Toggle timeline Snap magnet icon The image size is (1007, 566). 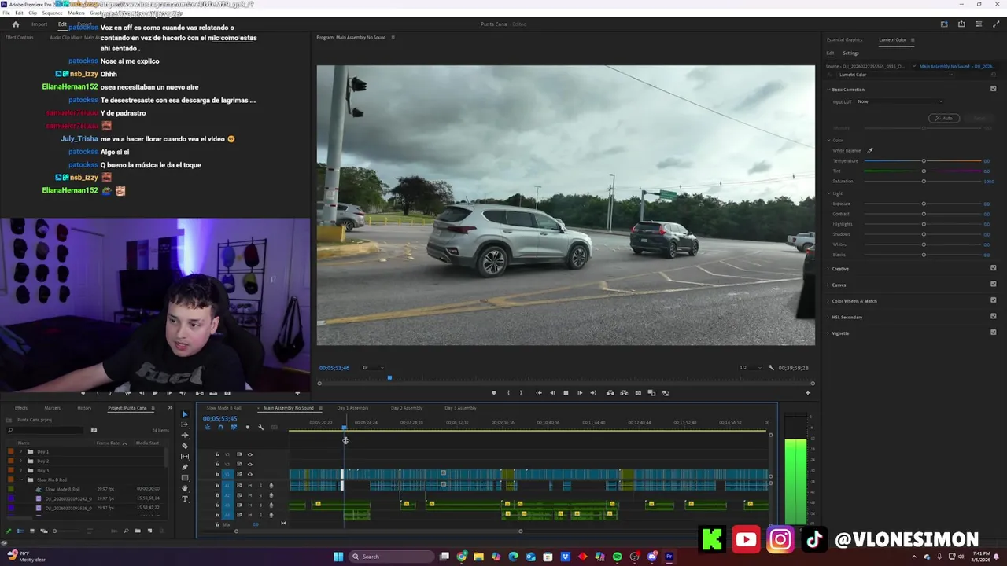pos(220,428)
